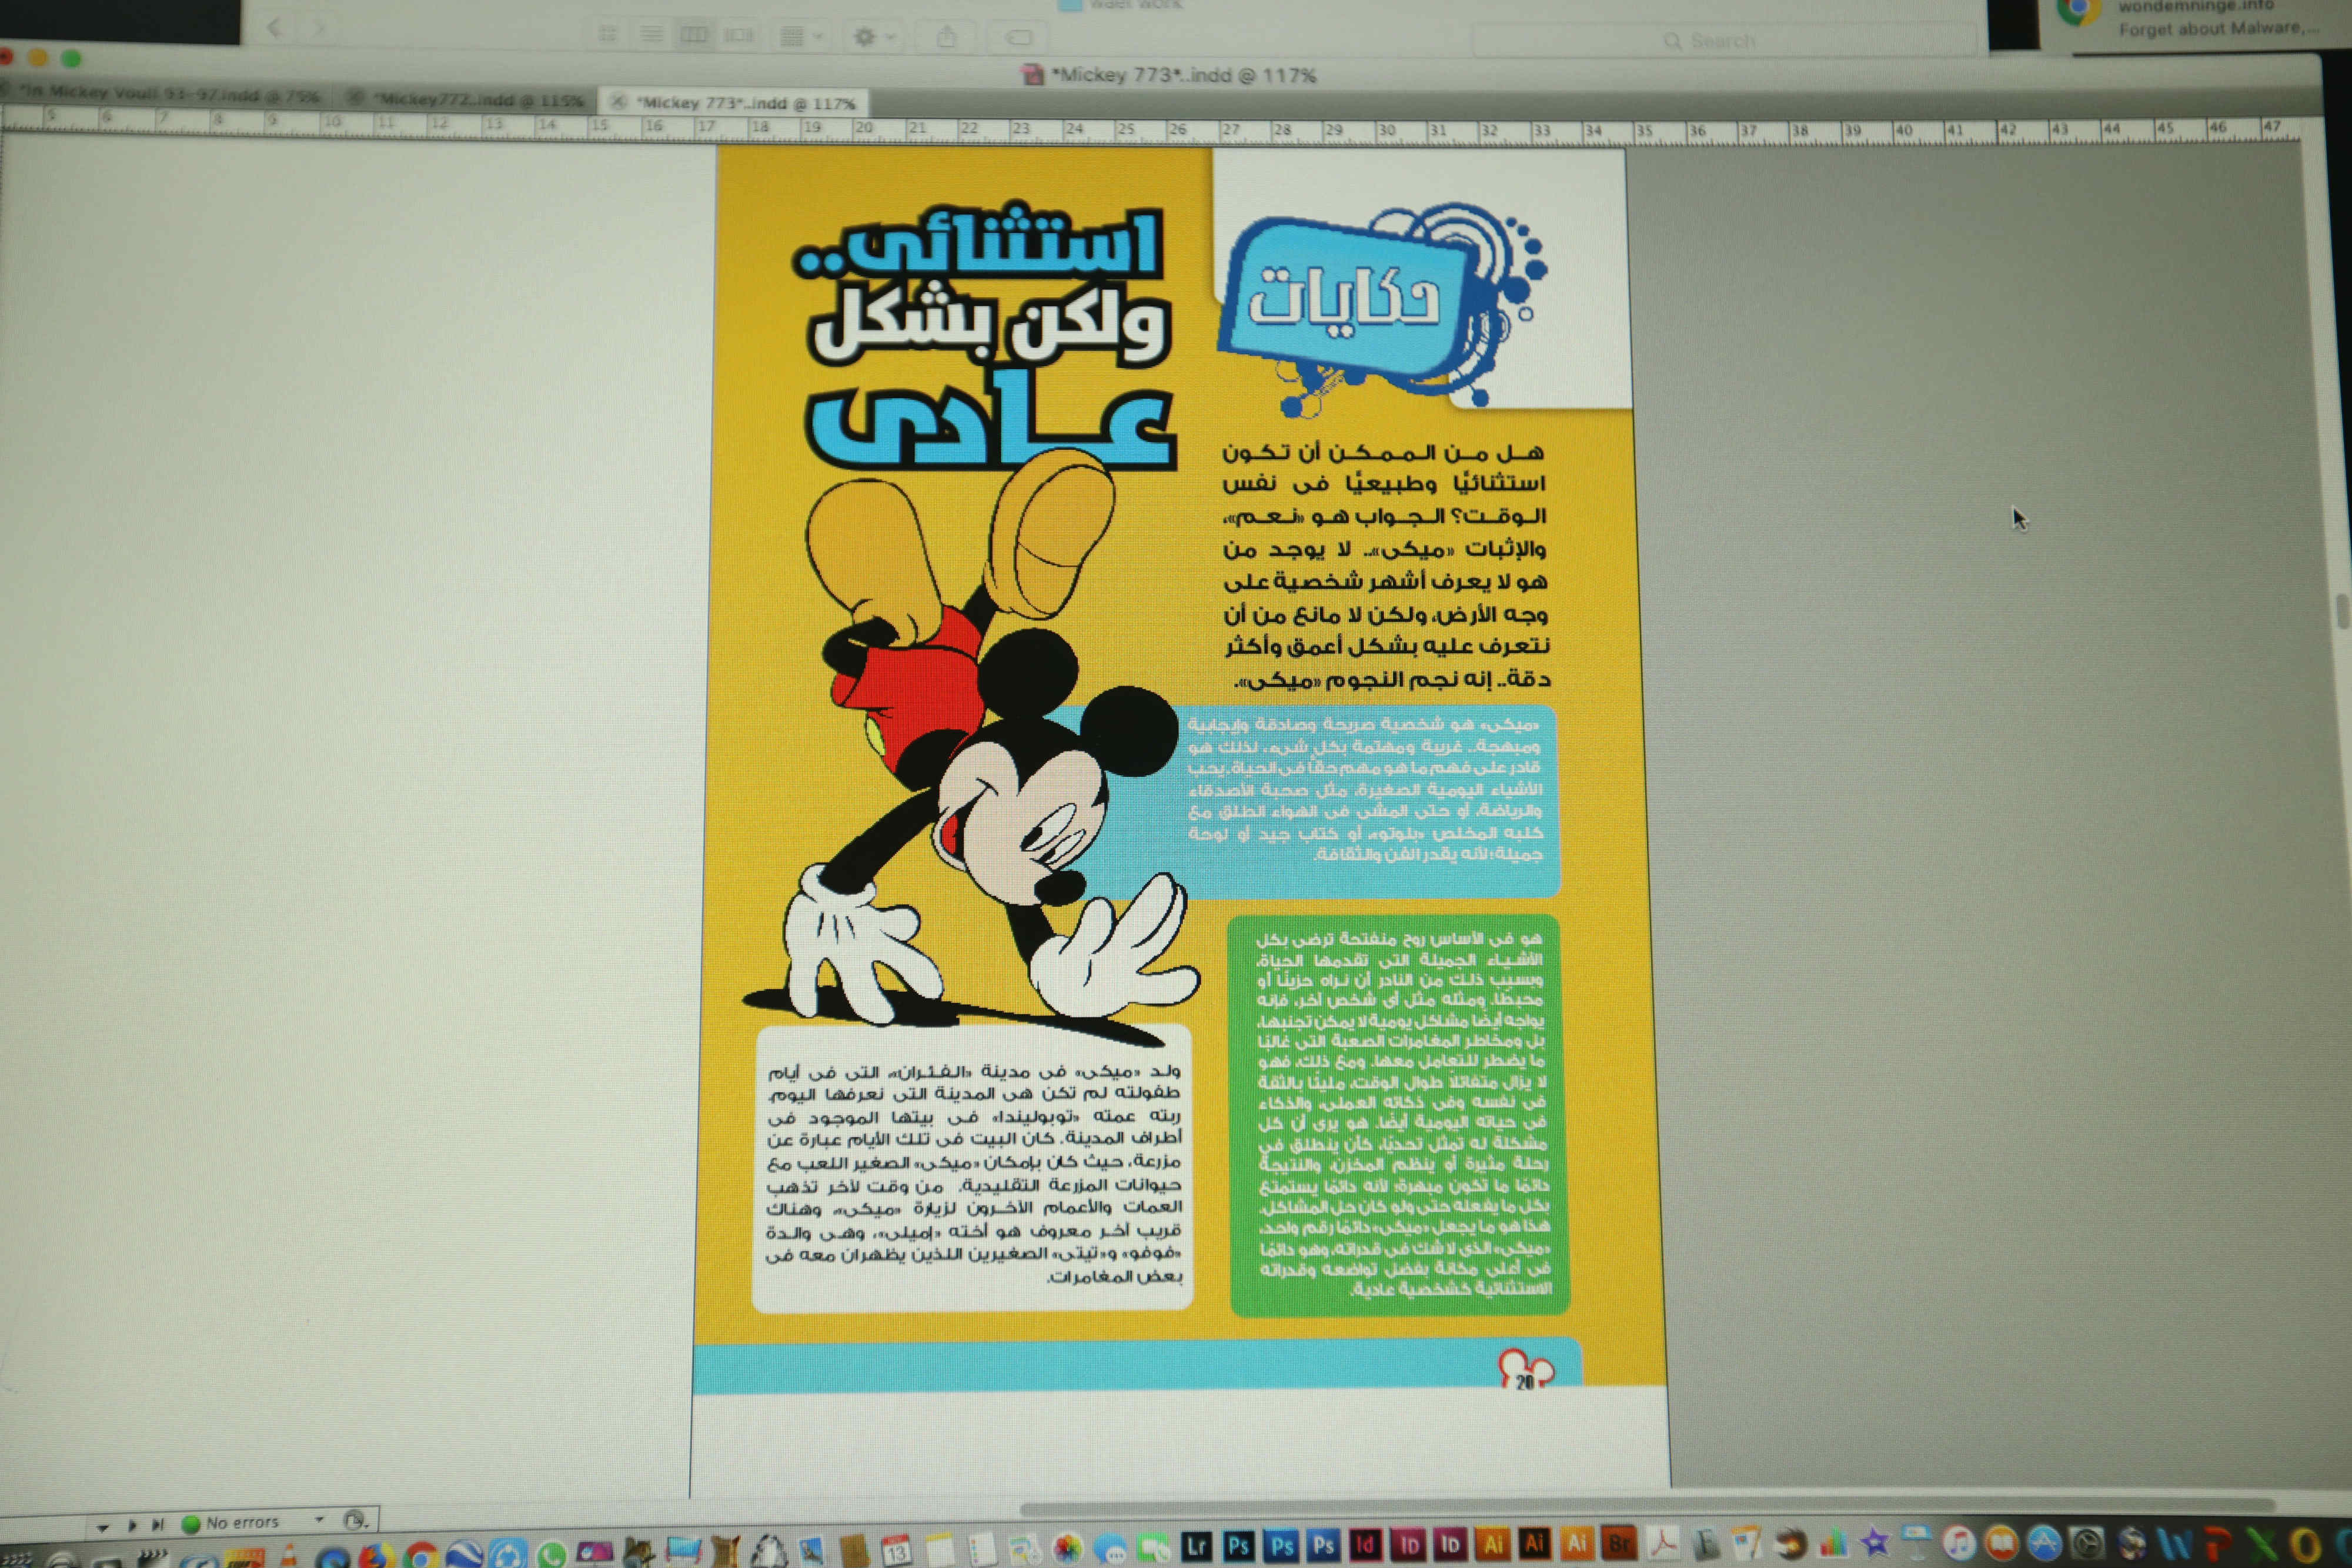Go back in Finder window
Image resolution: width=2352 pixels, height=1568 pixels.
[x=274, y=28]
